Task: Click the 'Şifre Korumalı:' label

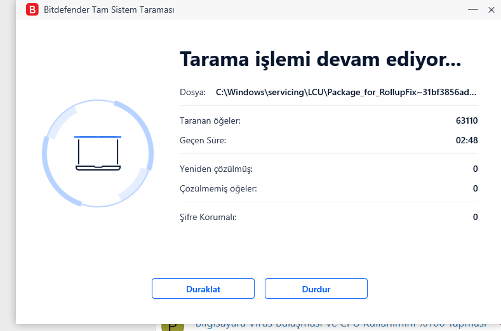Action: (208, 217)
